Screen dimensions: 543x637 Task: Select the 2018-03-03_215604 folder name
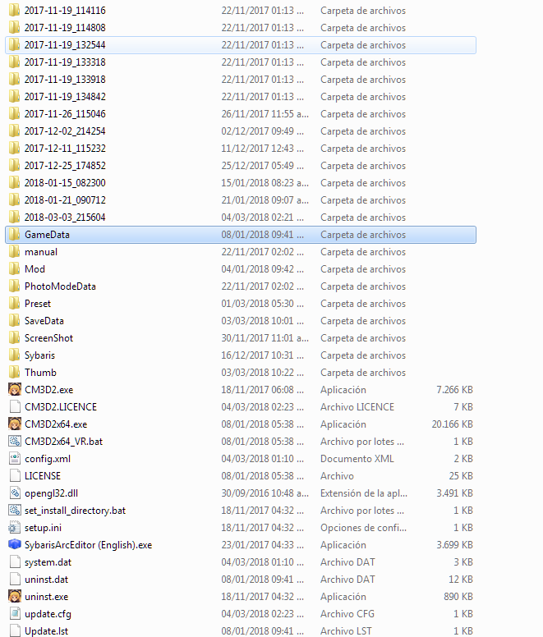tap(65, 218)
